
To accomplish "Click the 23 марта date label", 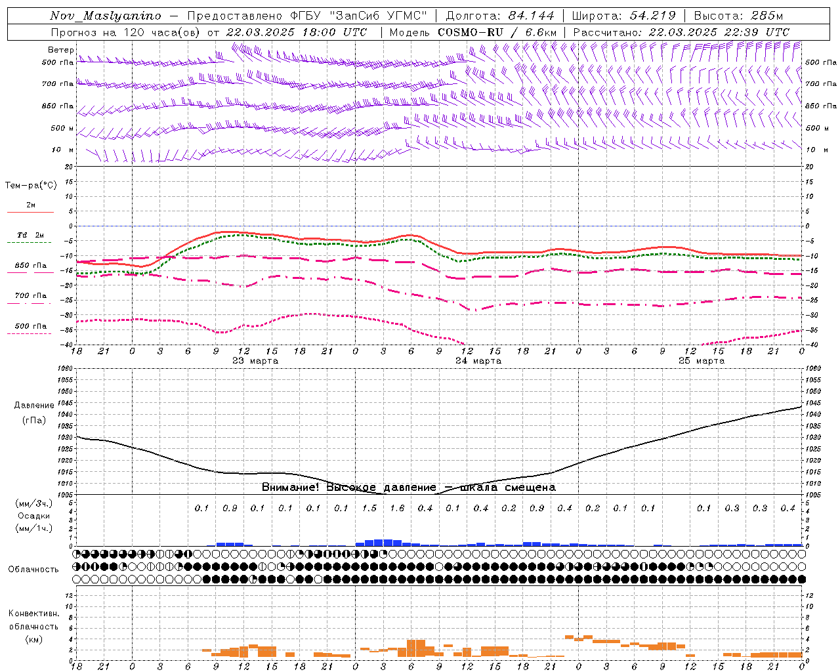I will pos(255,361).
